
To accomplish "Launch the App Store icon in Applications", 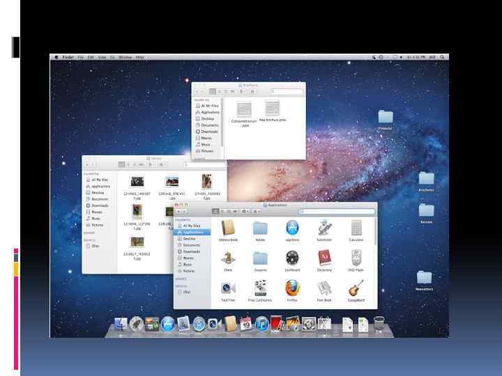I will coord(292,228).
